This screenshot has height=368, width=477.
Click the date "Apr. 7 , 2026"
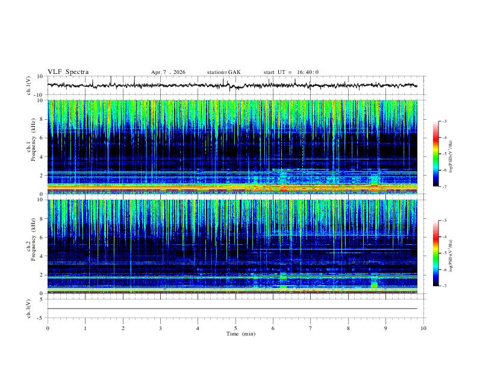pos(168,72)
